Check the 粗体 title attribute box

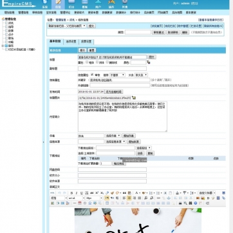coord(87,62)
